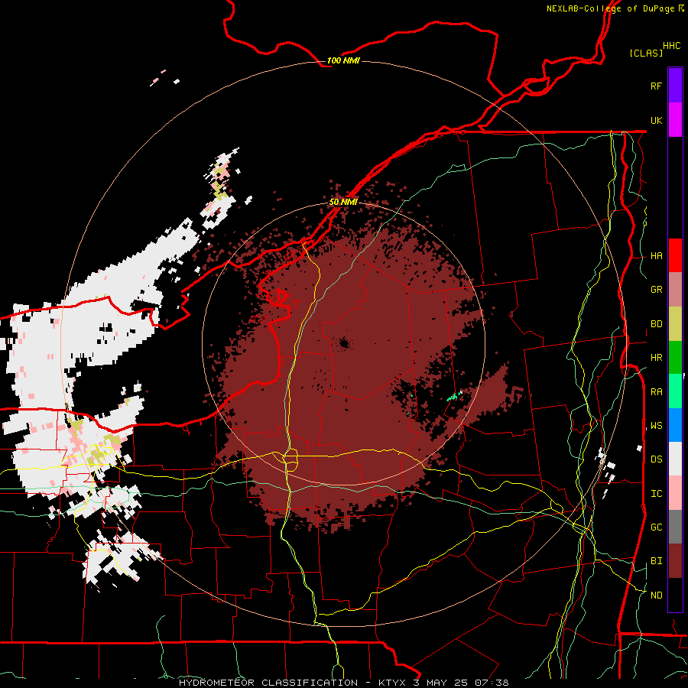Click the DS legend label
Image resolution: width=688 pixels, height=688 pixels.
click(x=656, y=459)
